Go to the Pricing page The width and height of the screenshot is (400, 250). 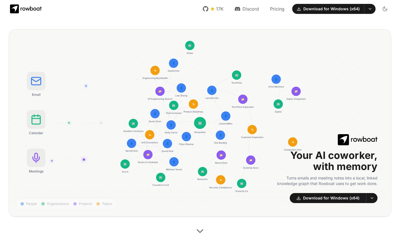pos(277,9)
